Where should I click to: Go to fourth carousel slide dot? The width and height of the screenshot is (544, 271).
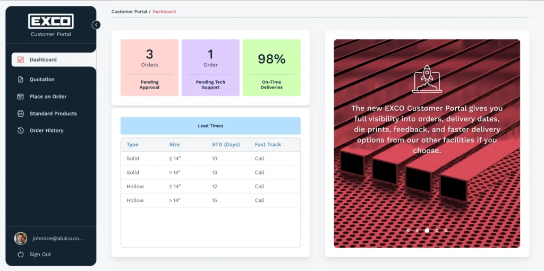(x=437, y=230)
